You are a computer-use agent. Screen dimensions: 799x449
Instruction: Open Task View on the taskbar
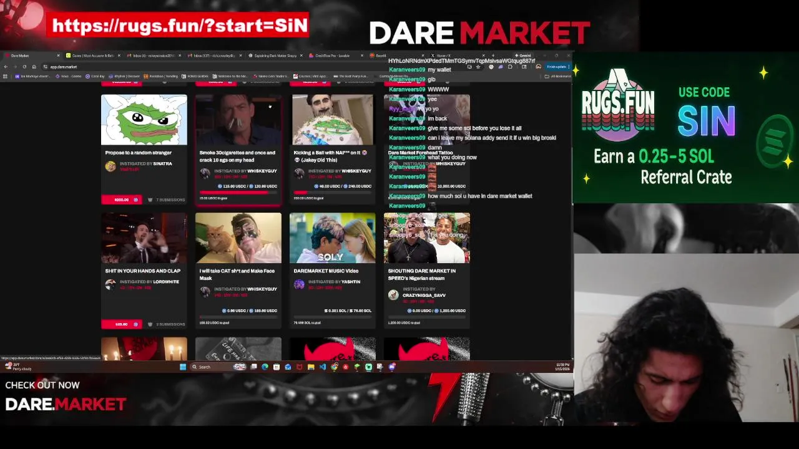(253, 367)
